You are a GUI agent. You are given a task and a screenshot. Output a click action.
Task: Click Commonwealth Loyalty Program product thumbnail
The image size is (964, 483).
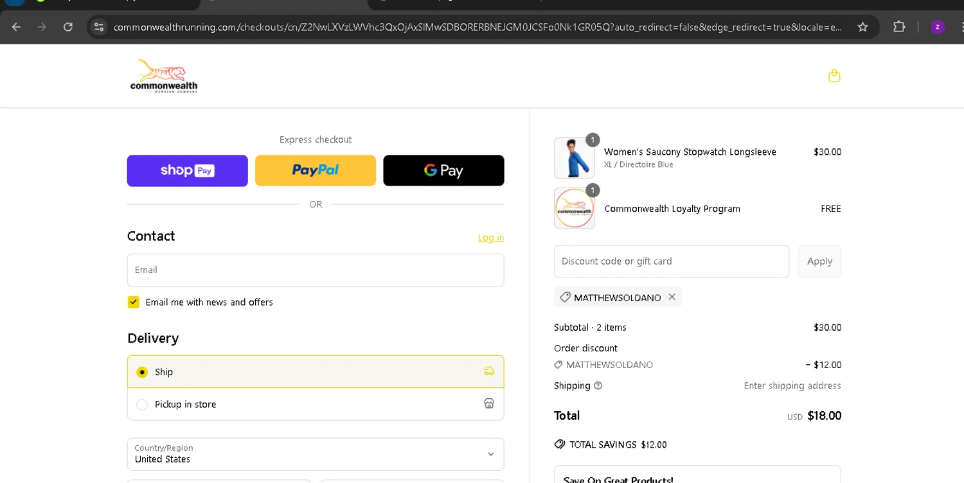click(575, 208)
